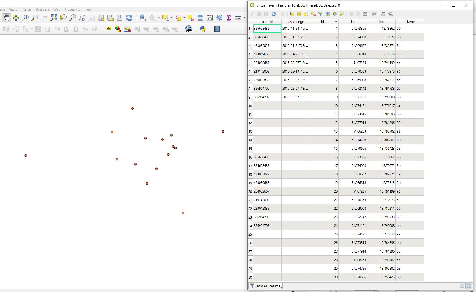Image resolution: width=476 pixels, height=292 pixels.
Task: Switch to table view
Action: click(x=469, y=286)
